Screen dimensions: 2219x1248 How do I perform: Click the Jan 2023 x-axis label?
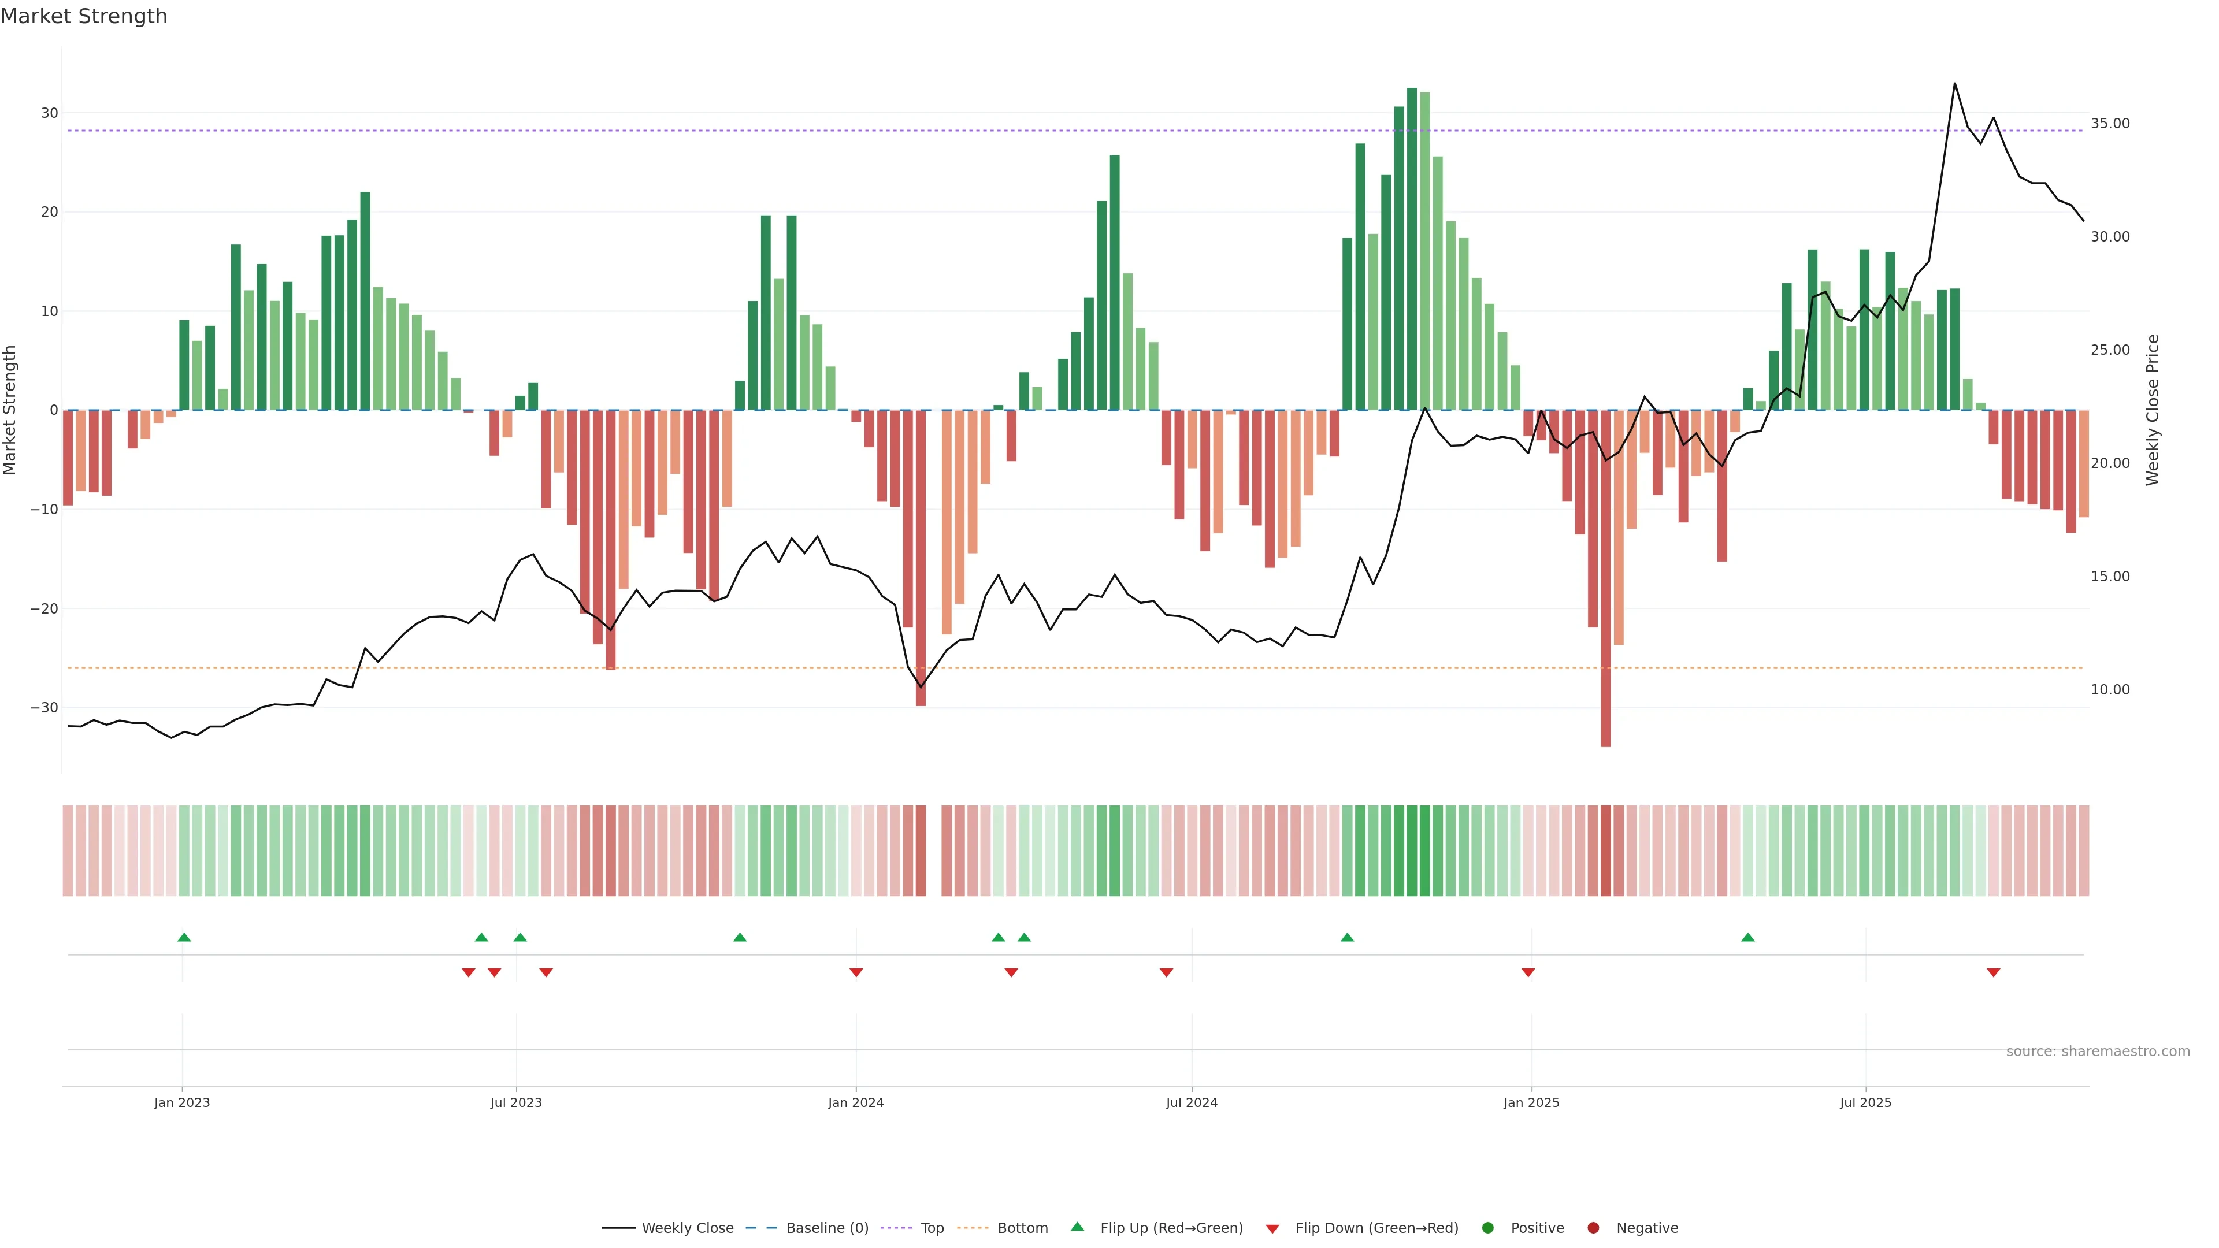(182, 1102)
